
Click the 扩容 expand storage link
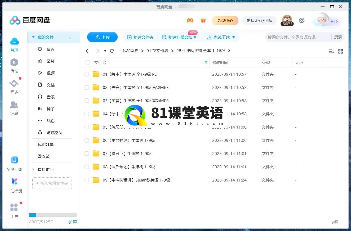coord(73,222)
